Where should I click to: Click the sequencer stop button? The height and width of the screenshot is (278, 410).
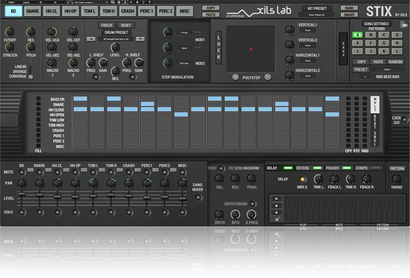(x=277, y=205)
